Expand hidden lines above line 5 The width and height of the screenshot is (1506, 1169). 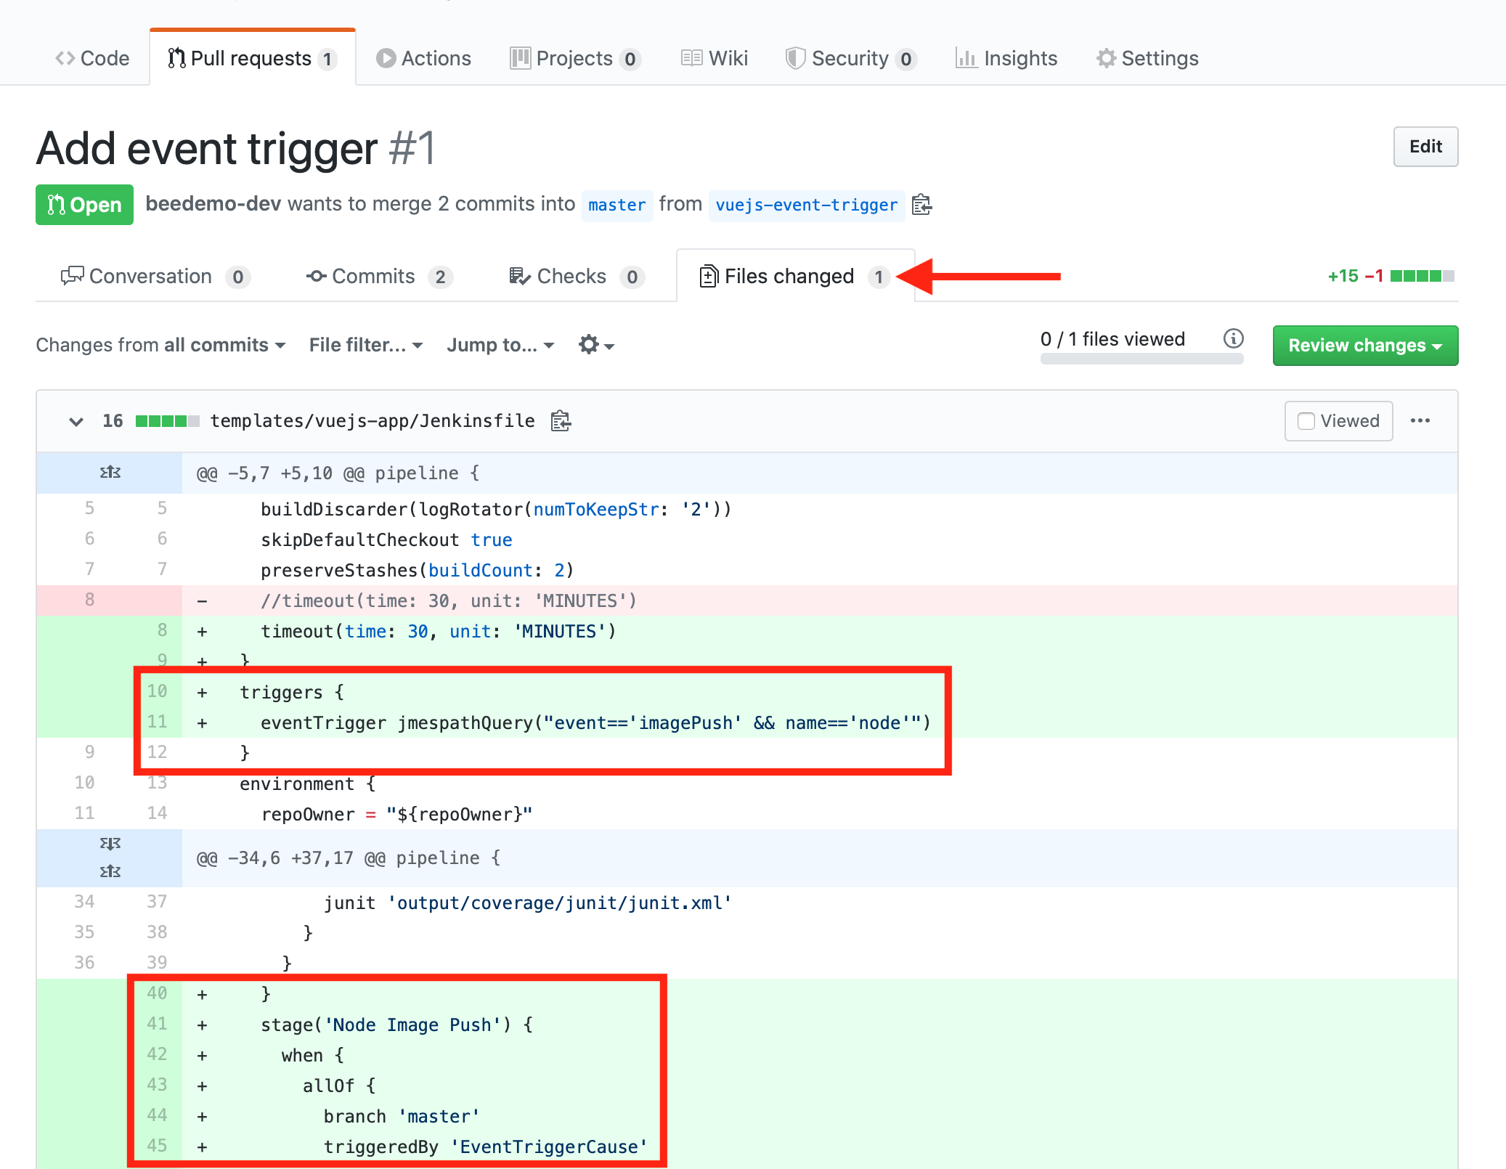coord(110,473)
